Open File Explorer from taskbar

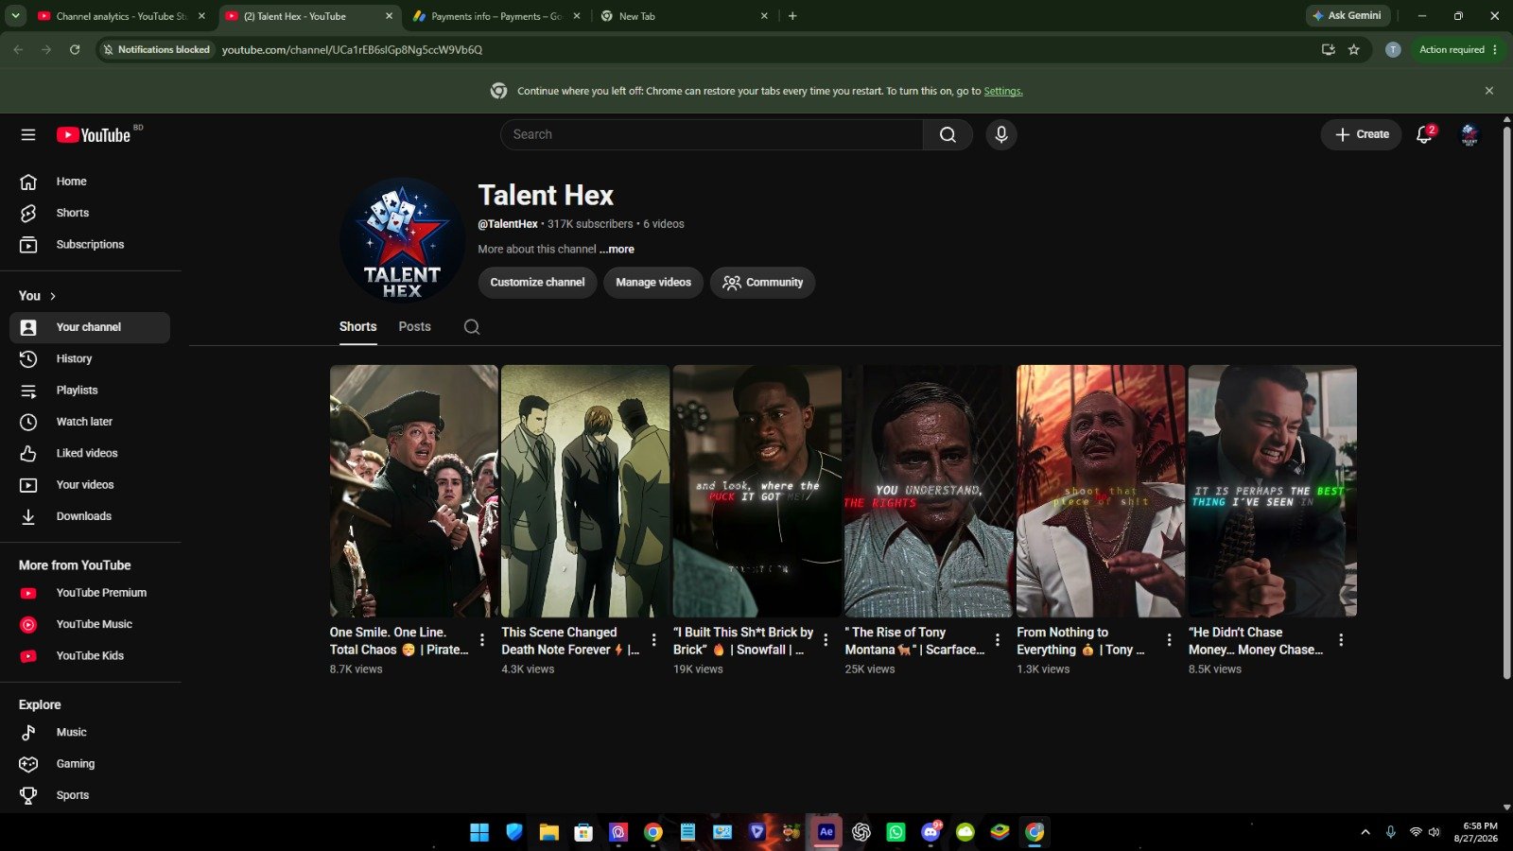point(549,832)
